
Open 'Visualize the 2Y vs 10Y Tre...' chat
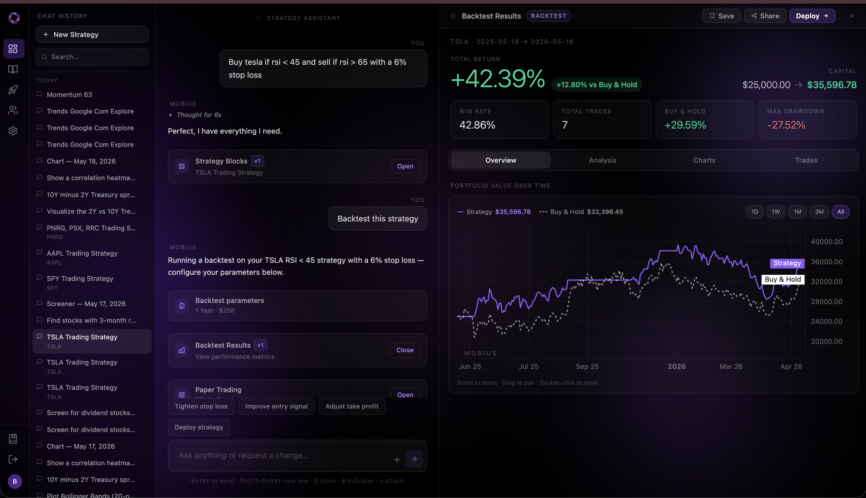(92, 211)
